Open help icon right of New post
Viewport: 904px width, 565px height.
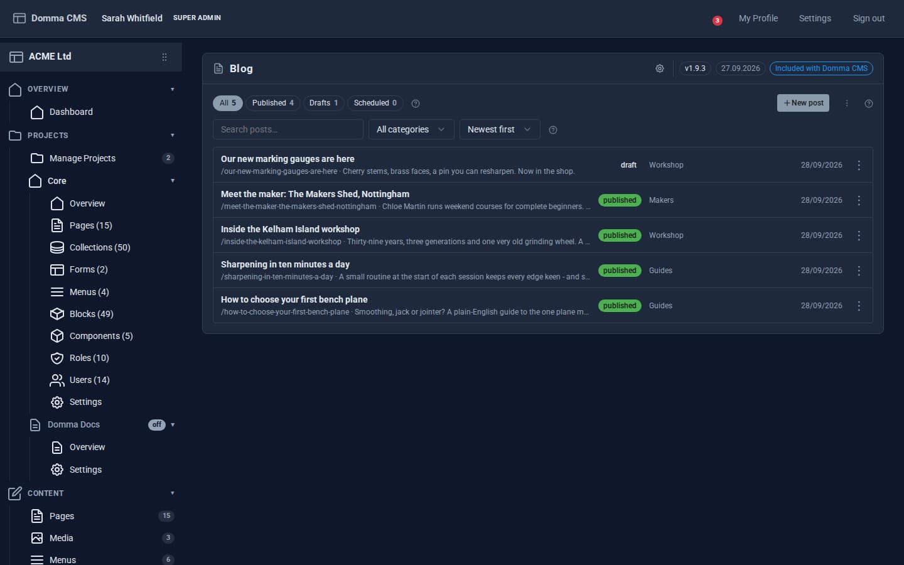click(869, 104)
